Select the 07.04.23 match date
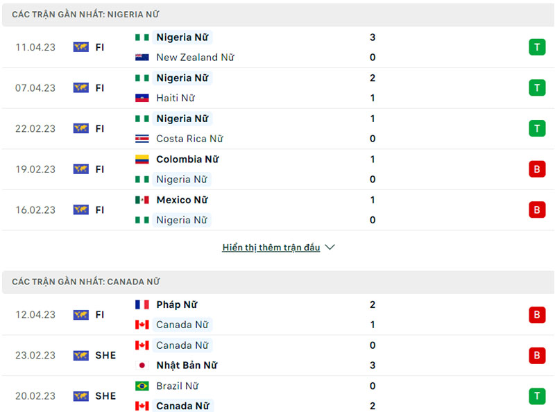Image resolution: width=555 pixels, height=412 pixels. [35, 88]
